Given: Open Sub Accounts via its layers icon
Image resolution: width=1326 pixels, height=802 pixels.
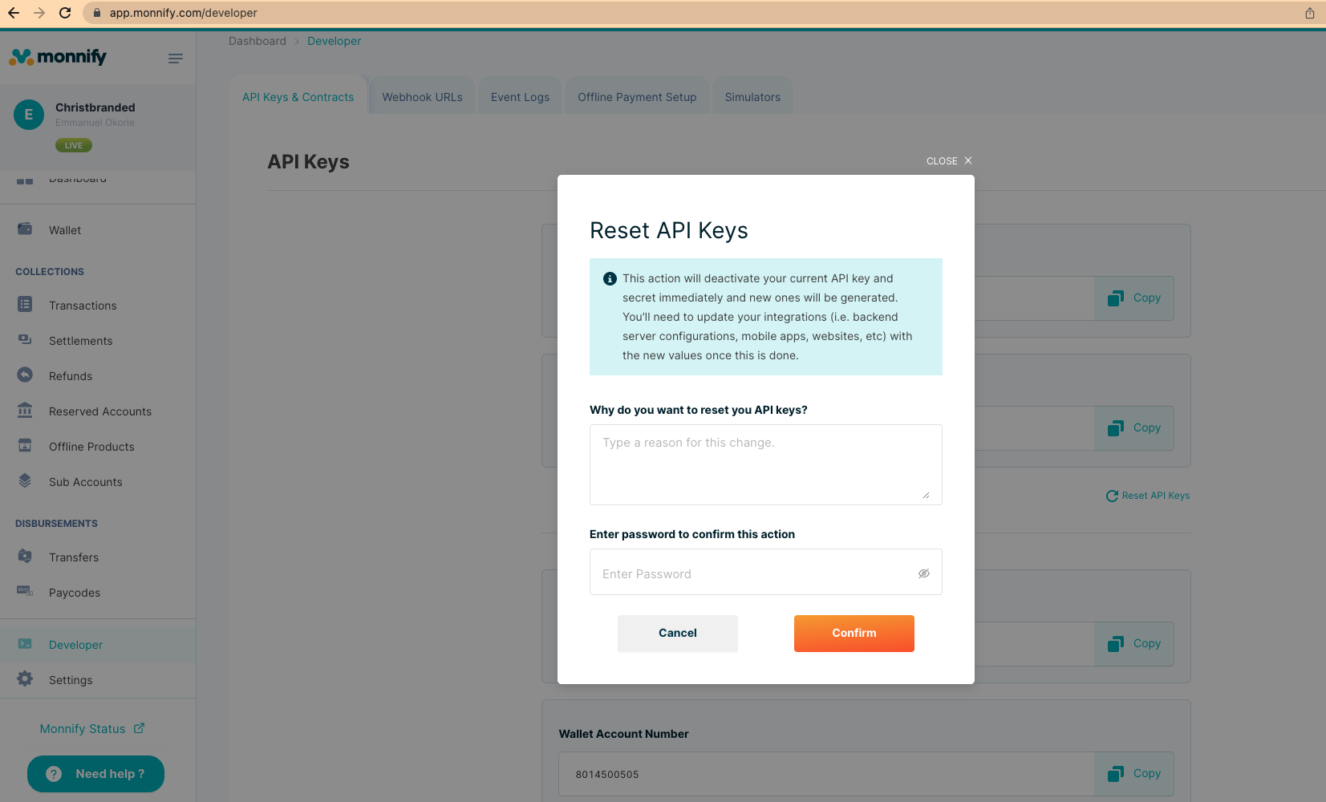Looking at the screenshot, I should (25, 481).
